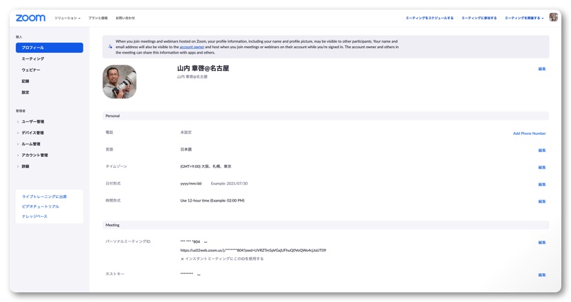The image size is (571, 302).
Task: Reveal the personal meeting ID with eye icon
Action: (x=206, y=242)
